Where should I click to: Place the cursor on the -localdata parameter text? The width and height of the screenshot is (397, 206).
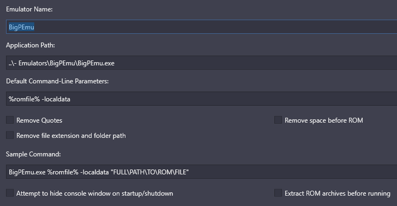click(x=56, y=99)
